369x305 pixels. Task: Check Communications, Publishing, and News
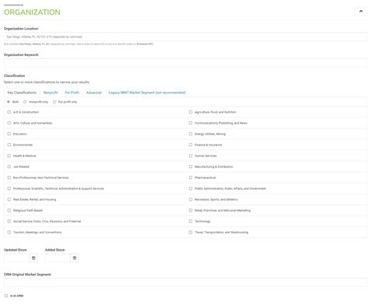pyautogui.click(x=191, y=123)
